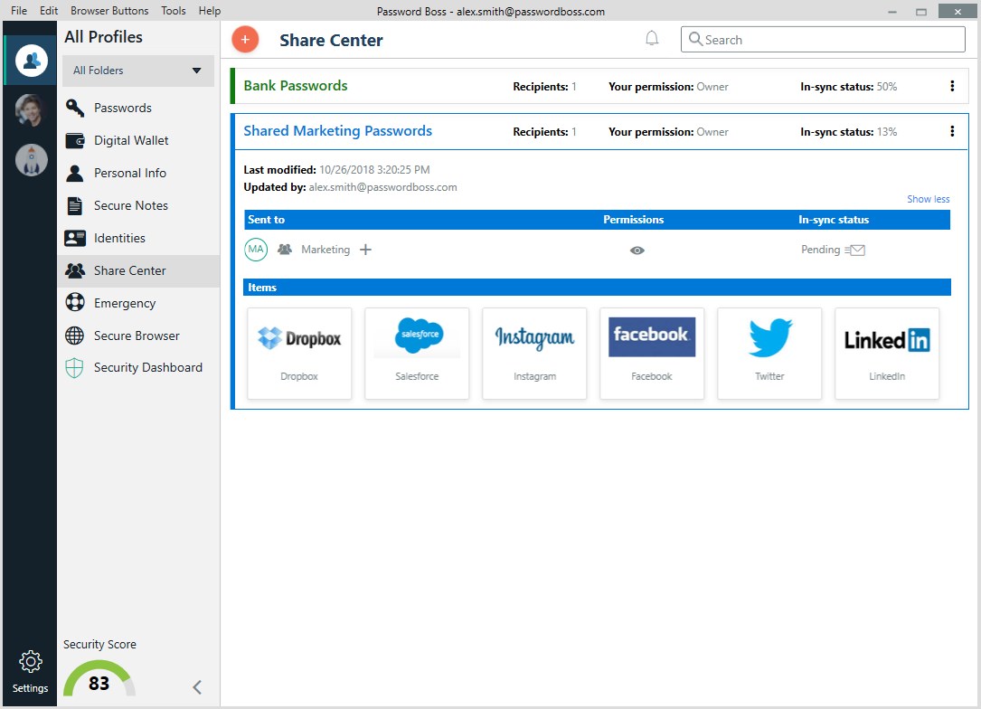Open Settings gear icon
The width and height of the screenshot is (981, 709).
click(30, 661)
